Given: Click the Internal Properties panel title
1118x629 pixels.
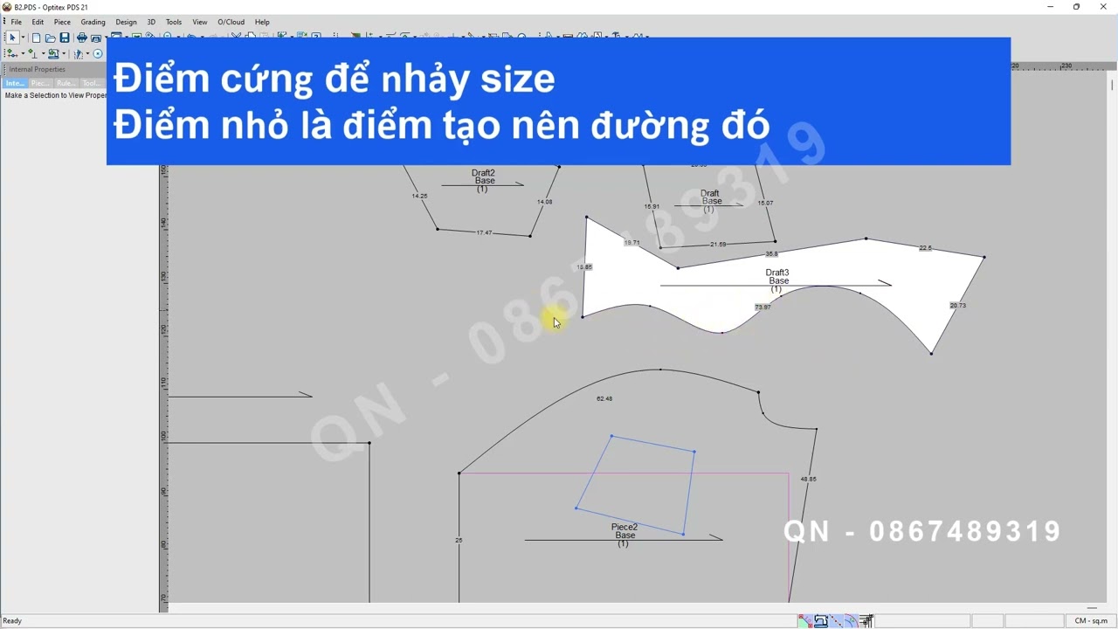Looking at the screenshot, I should 37,69.
